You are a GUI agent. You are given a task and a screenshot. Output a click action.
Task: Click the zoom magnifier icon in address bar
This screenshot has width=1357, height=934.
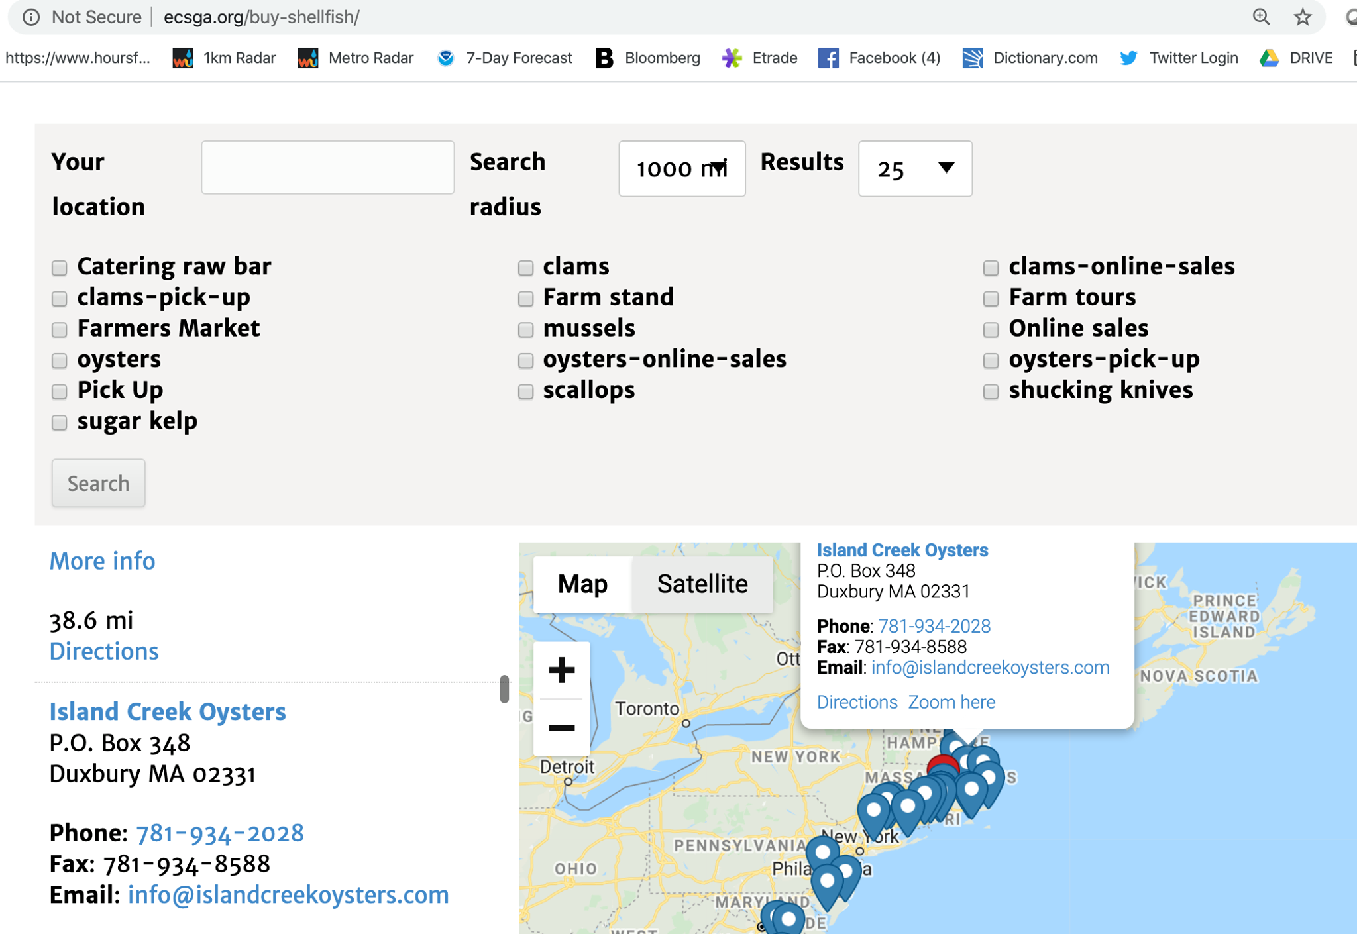[1261, 17]
